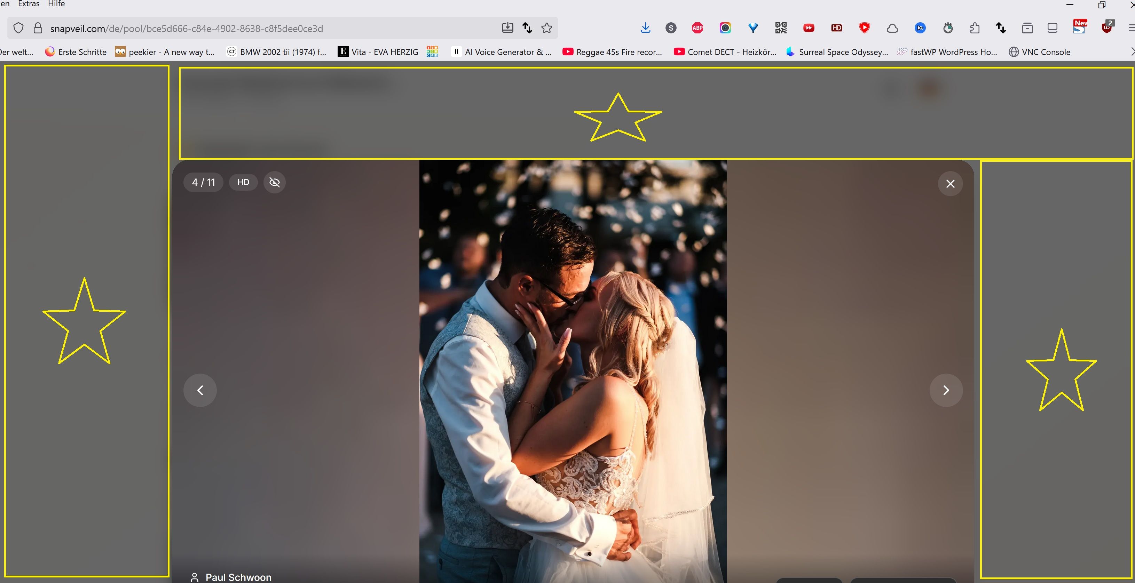The image size is (1135, 583).
Task: Bookmark this page with the star icon
Action: (x=547, y=28)
